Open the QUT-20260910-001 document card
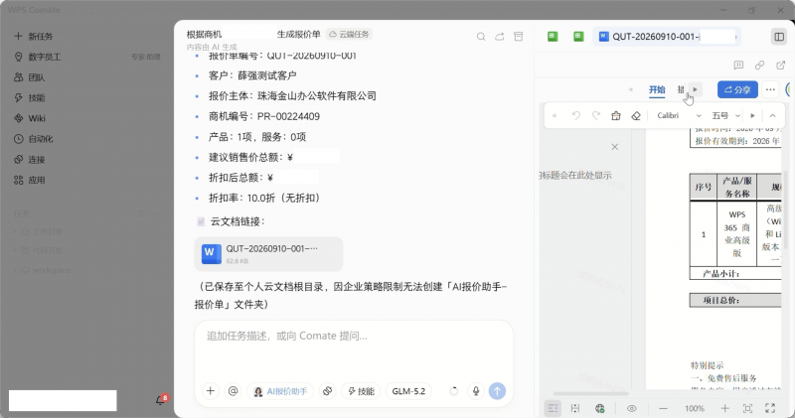 (x=268, y=254)
